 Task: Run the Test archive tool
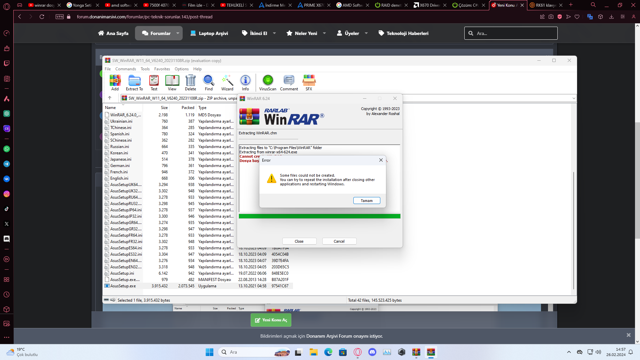[154, 83]
